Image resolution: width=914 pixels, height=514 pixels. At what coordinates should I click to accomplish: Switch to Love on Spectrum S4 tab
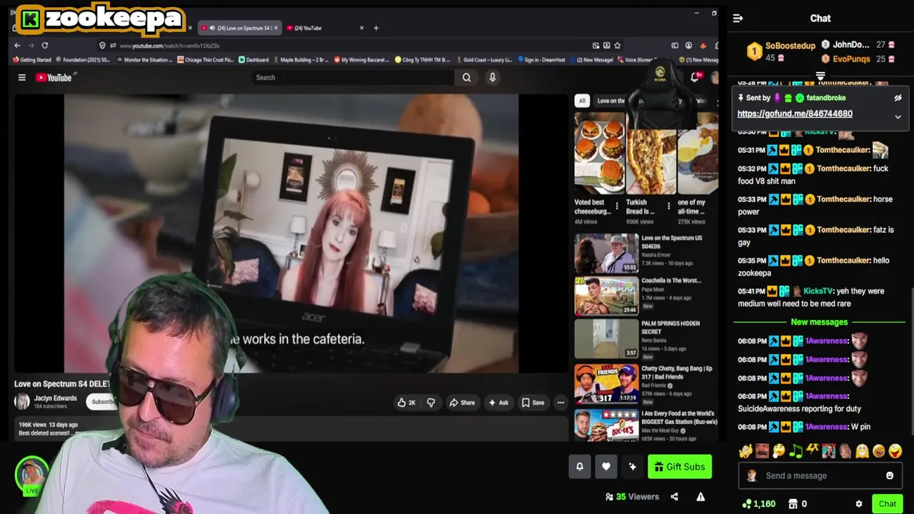point(238,28)
